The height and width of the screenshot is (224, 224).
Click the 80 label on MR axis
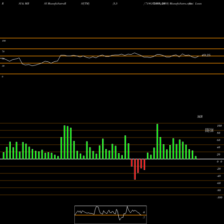(219, 133)
